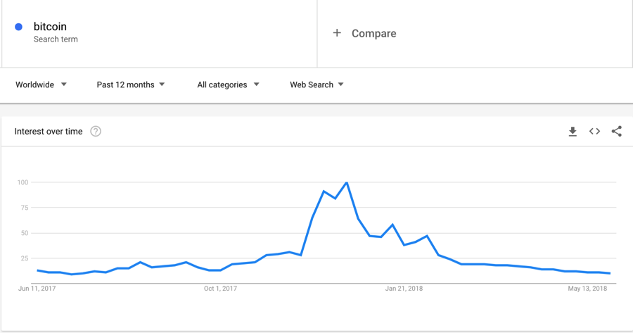Viewport: 633px width, 333px height.
Task: Open the embed code icon
Action: (x=594, y=132)
